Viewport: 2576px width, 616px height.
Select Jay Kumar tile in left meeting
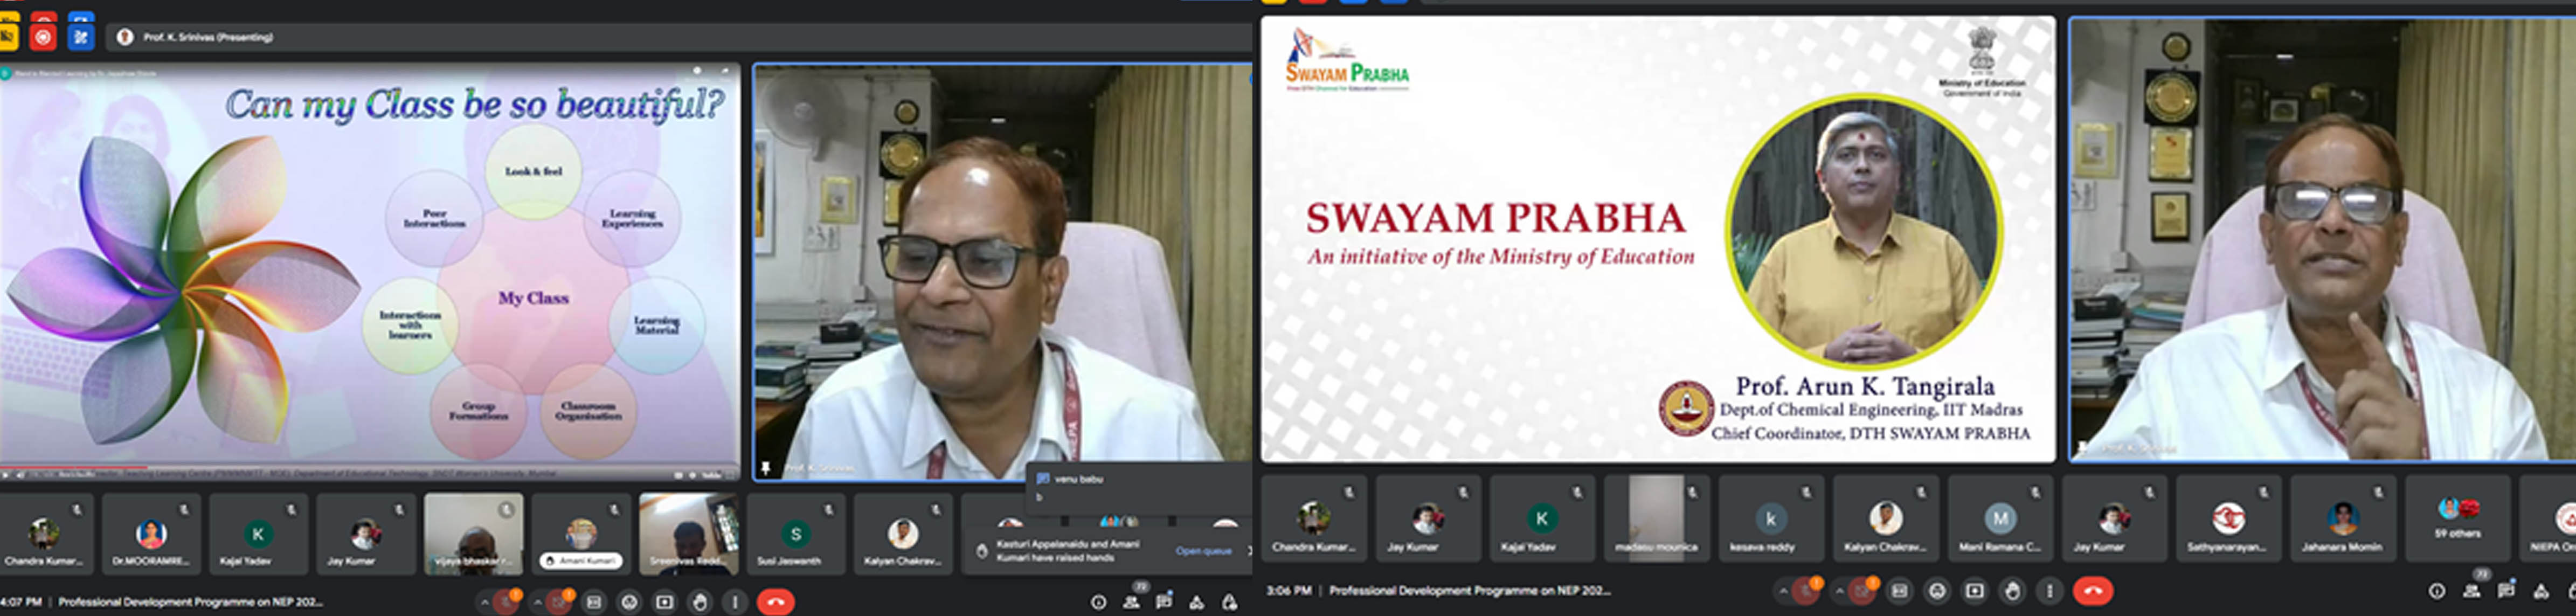pyautogui.click(x=365, y=533)
